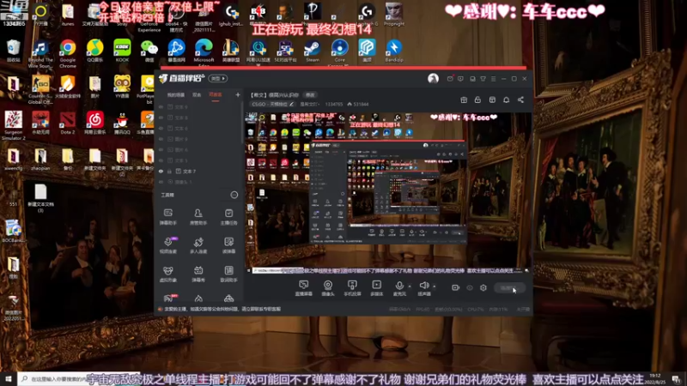Toggle visibility of layer 文本 8
Screen dimensions: 687x386
click(161, 118)
